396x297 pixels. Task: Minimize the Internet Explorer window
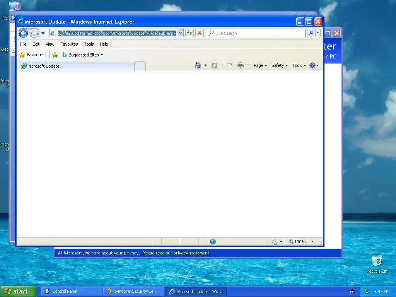[300, 22]
